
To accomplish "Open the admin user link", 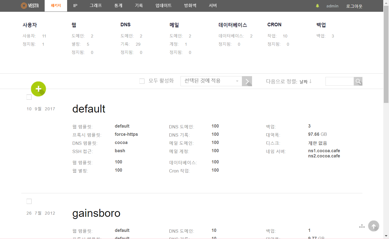I will click(332, 6).
